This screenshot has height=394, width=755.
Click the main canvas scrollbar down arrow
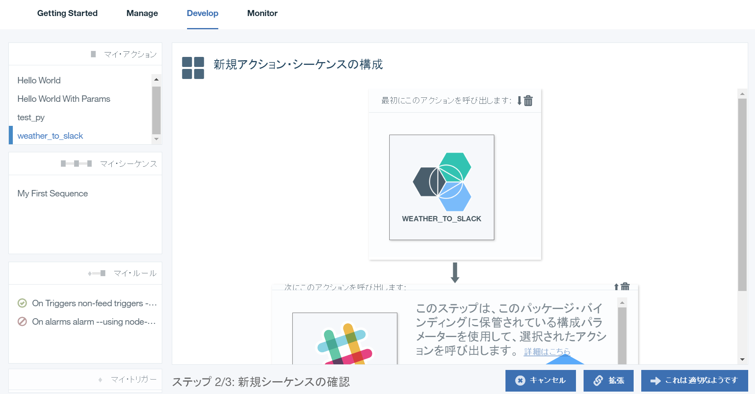742,360
